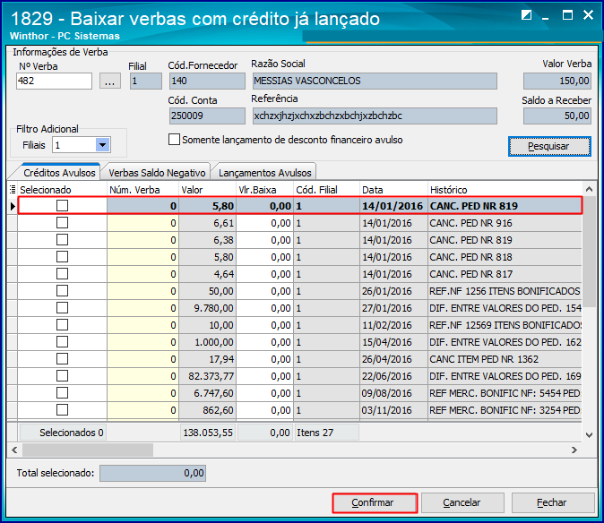Click the Filial field

pyautogui.click(x=145, y=81)
